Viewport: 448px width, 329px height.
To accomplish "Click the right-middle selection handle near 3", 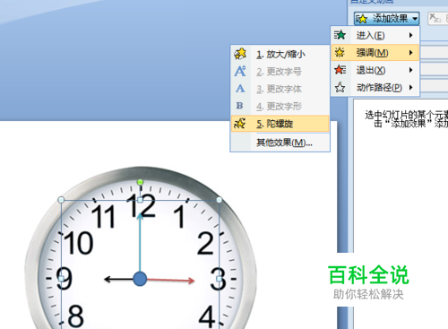I will coord(220,279).
